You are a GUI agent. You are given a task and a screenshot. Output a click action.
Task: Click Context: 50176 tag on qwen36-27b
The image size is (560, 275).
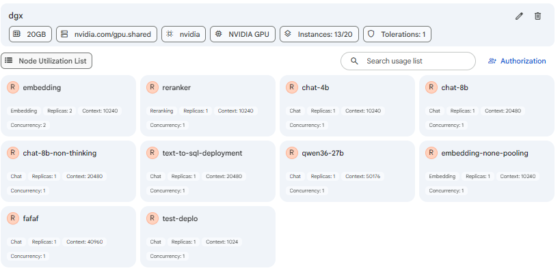(362, 176)
